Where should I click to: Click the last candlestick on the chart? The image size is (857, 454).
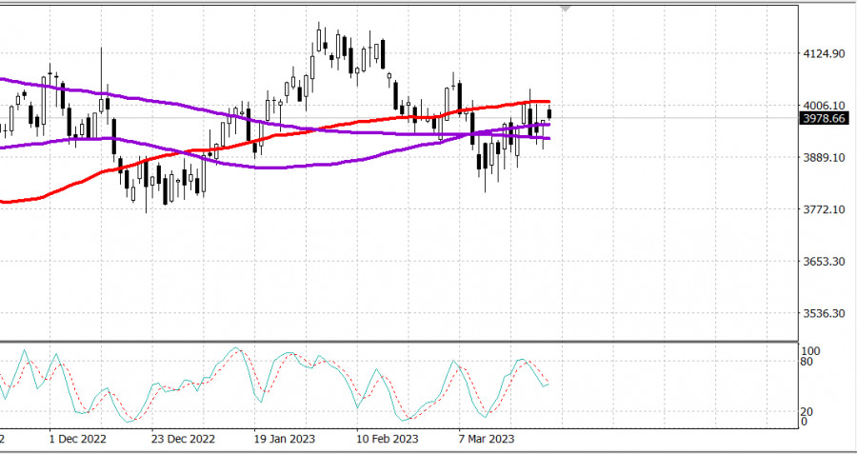tap(549, 114)
